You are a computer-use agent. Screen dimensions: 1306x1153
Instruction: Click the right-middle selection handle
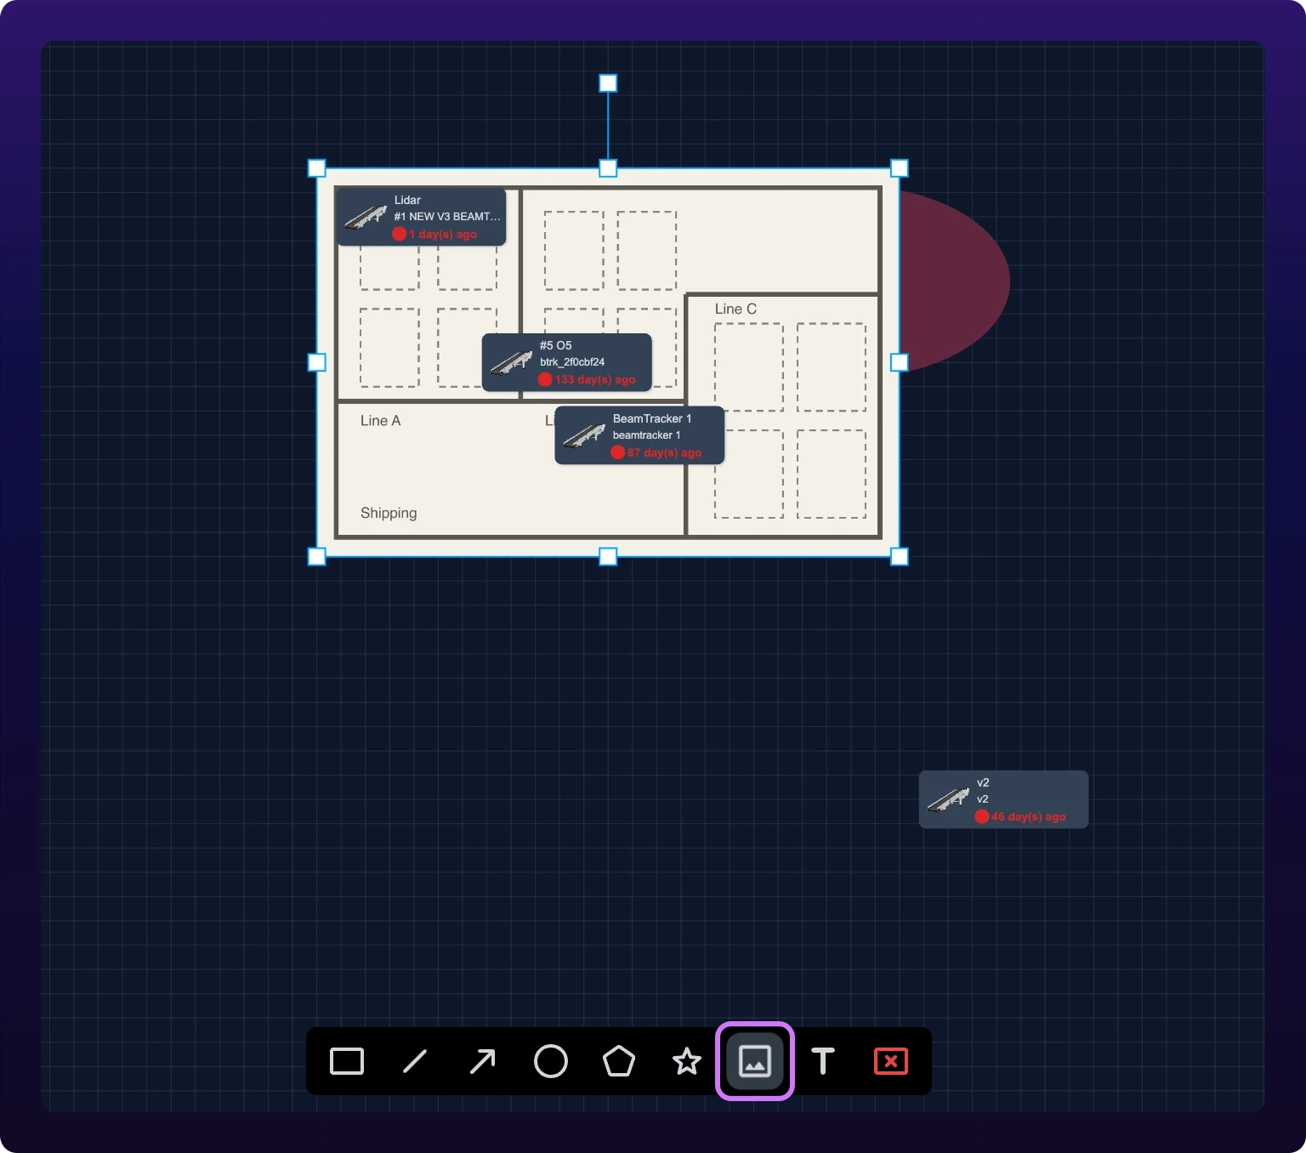899,362
